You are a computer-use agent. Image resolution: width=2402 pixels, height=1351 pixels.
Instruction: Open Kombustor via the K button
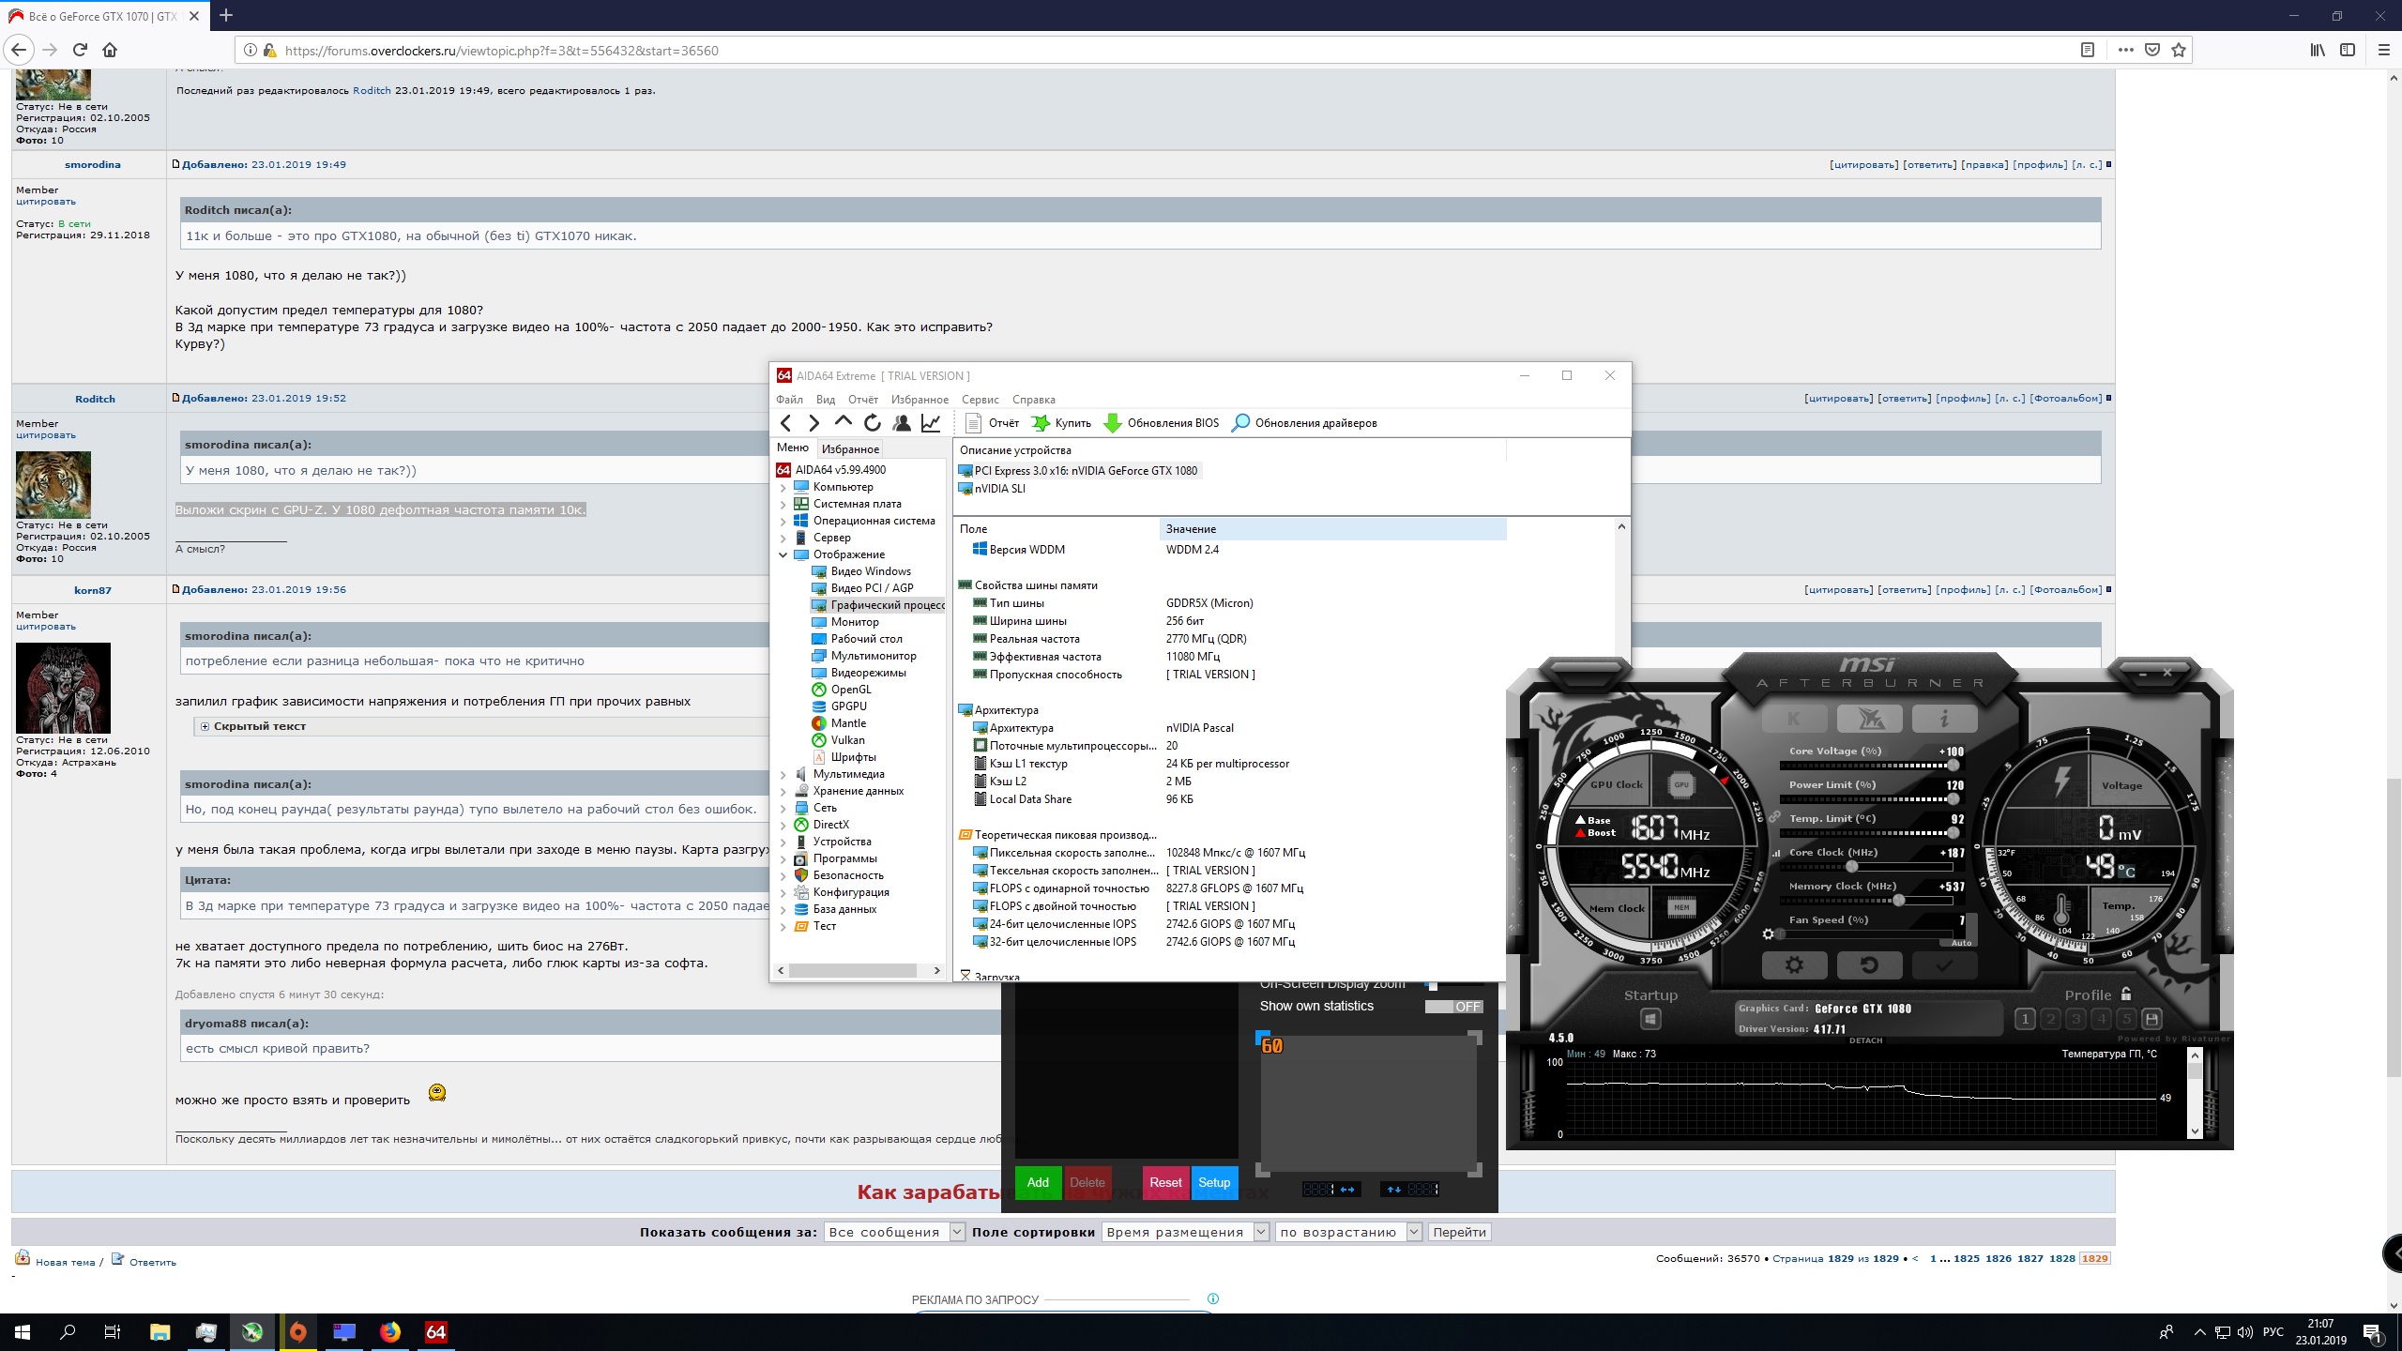point(1793,719)
